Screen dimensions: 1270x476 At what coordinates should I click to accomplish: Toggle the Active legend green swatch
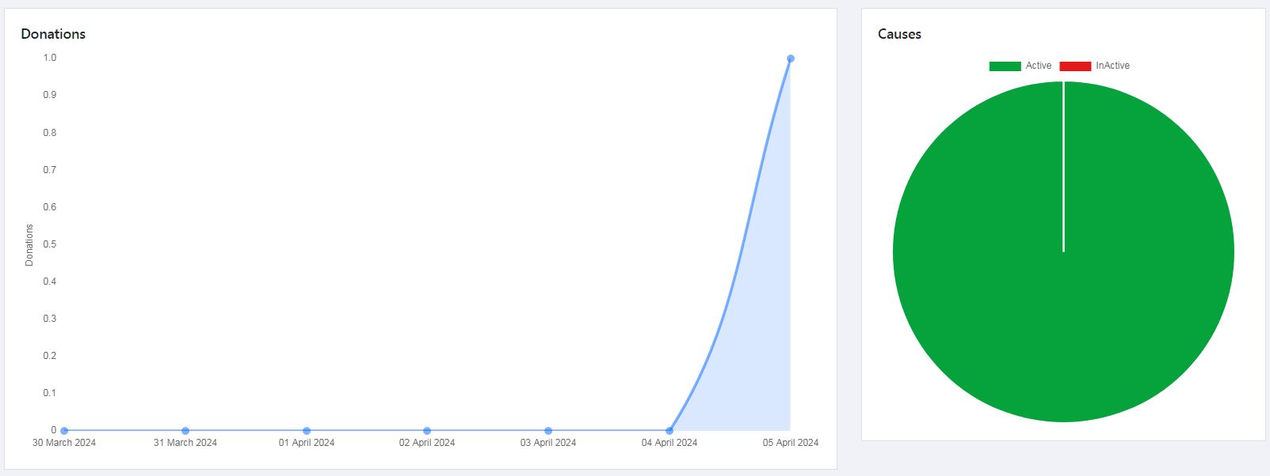(1005, 66)
